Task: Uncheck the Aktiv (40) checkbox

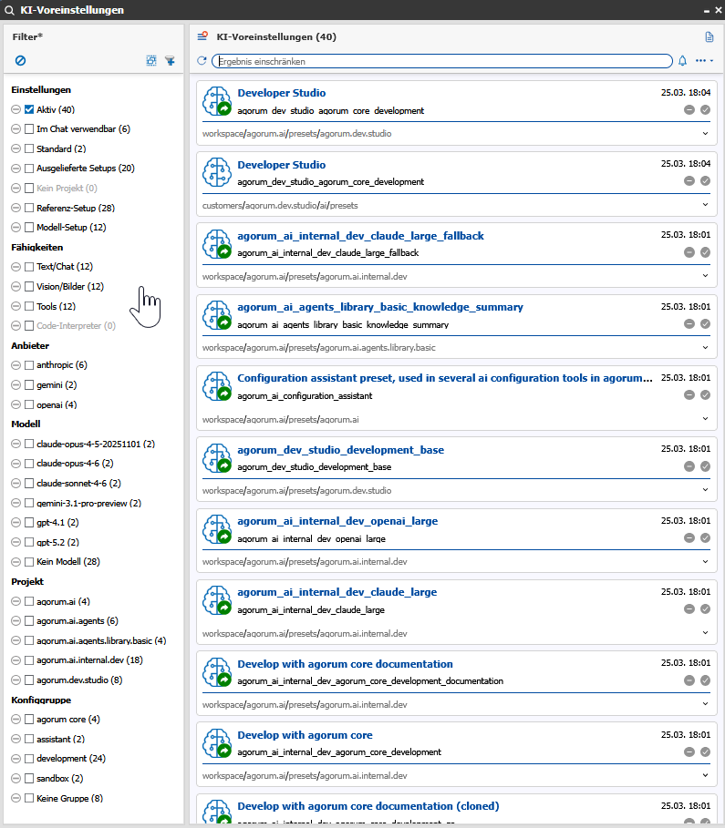Action: click(29, 109)
